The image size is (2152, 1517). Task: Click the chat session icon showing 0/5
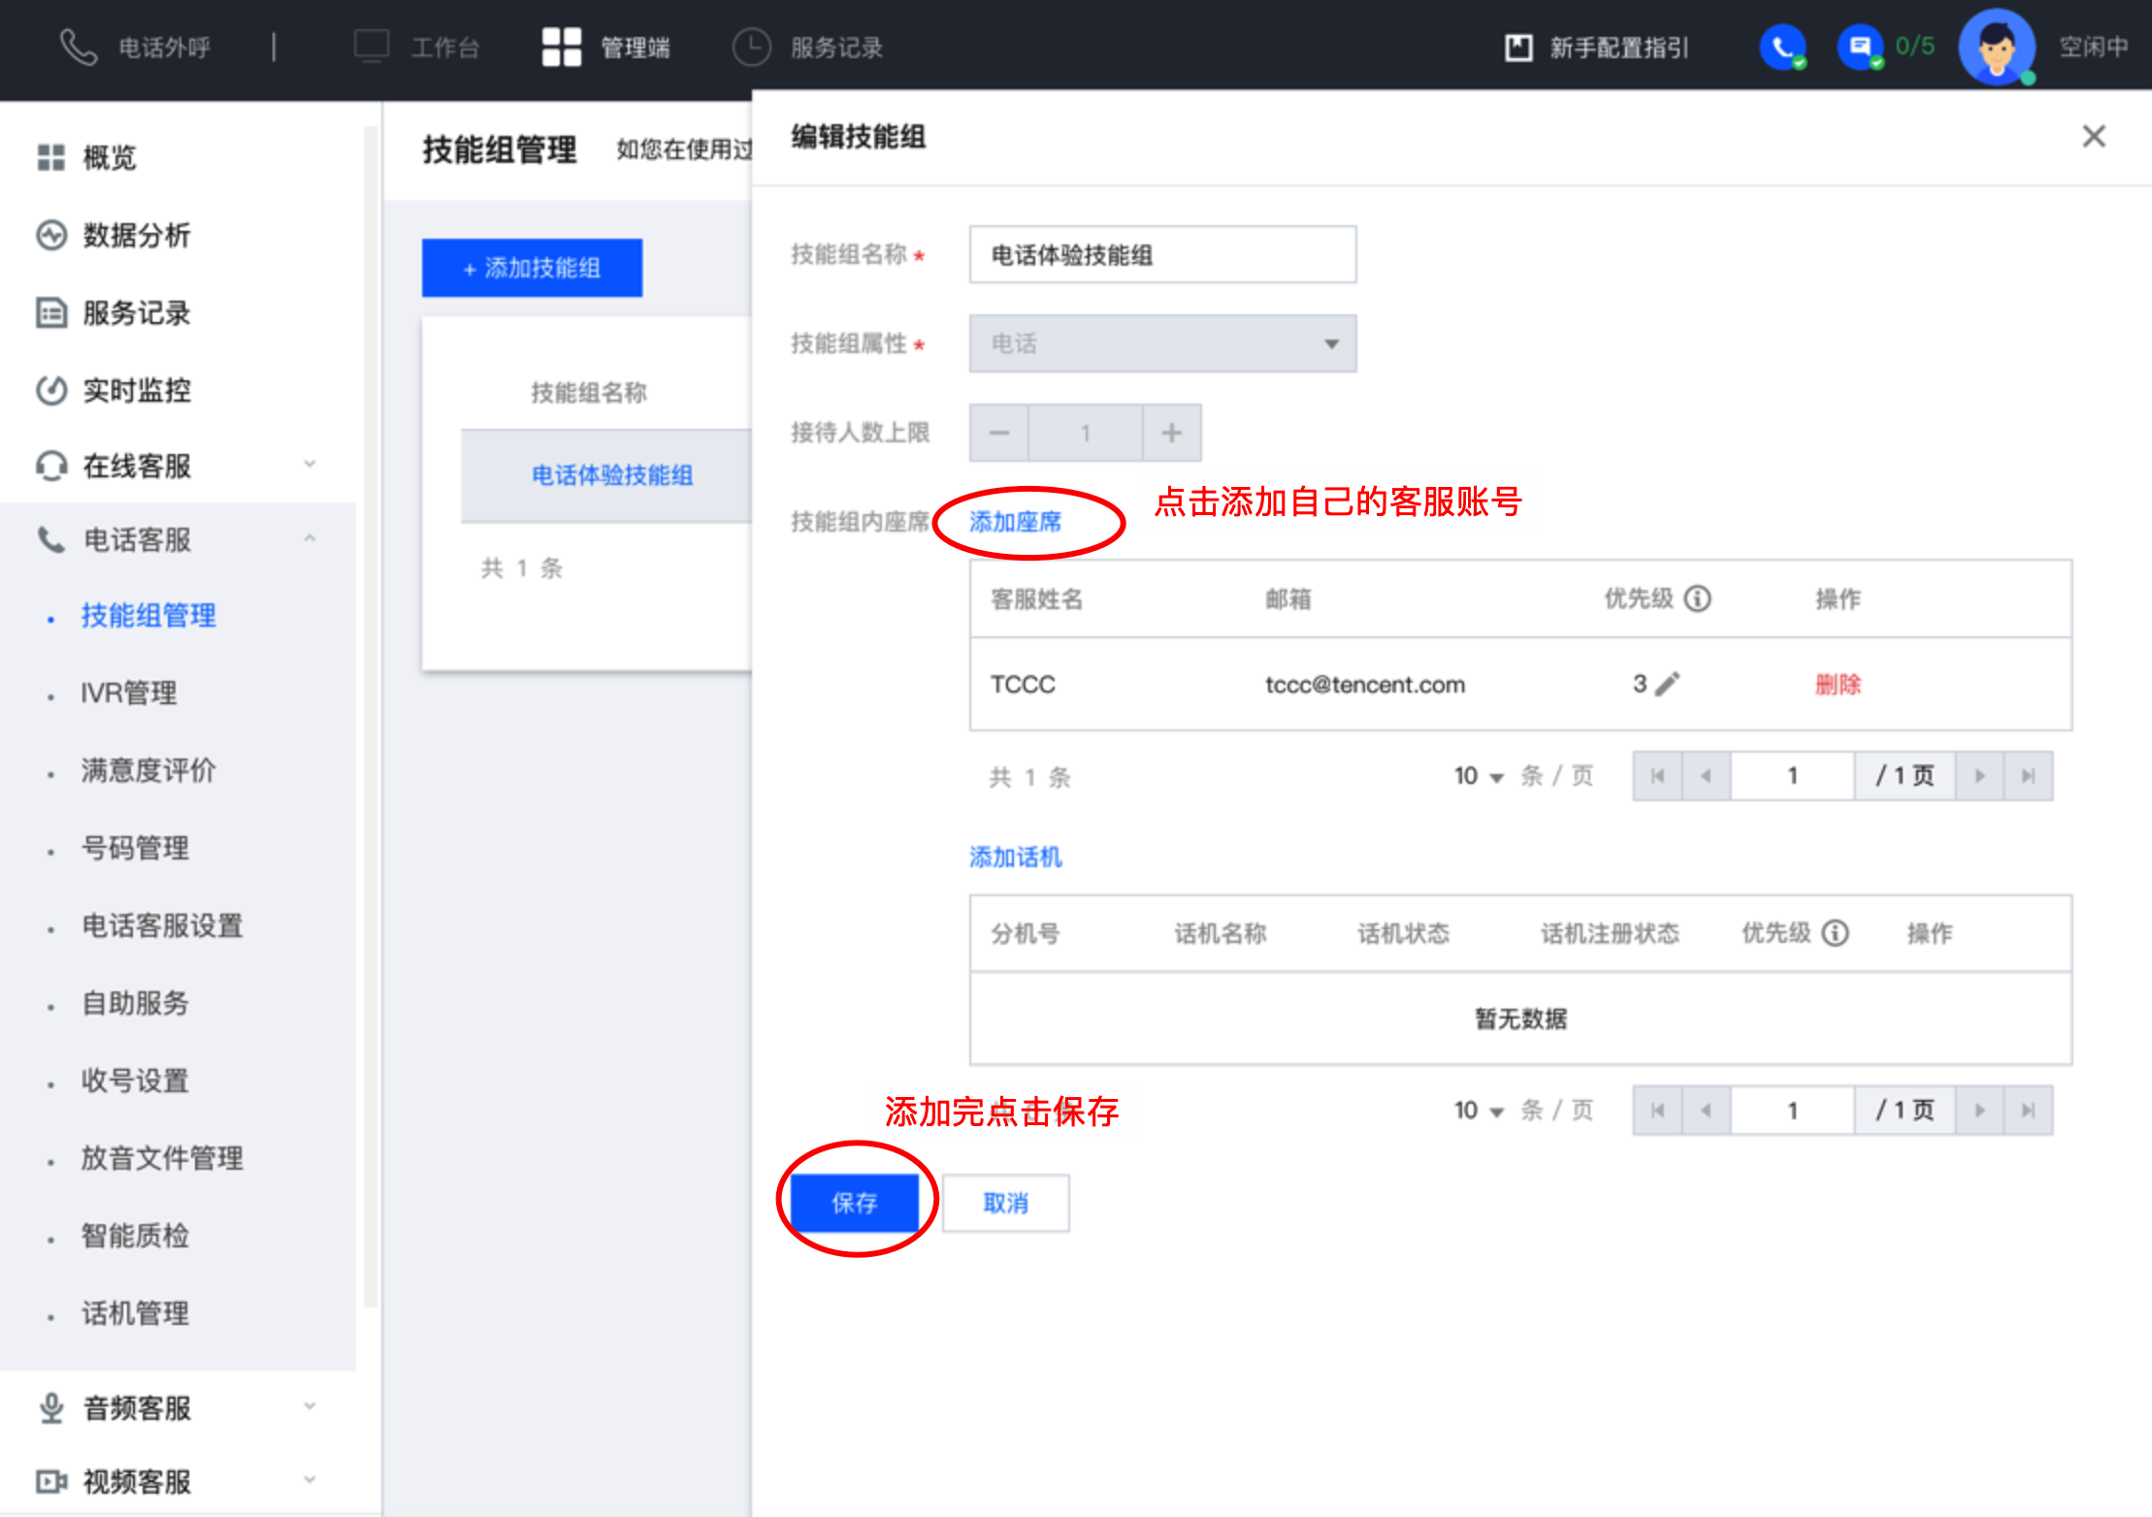pyautogui.click(x=1859, y=47)
